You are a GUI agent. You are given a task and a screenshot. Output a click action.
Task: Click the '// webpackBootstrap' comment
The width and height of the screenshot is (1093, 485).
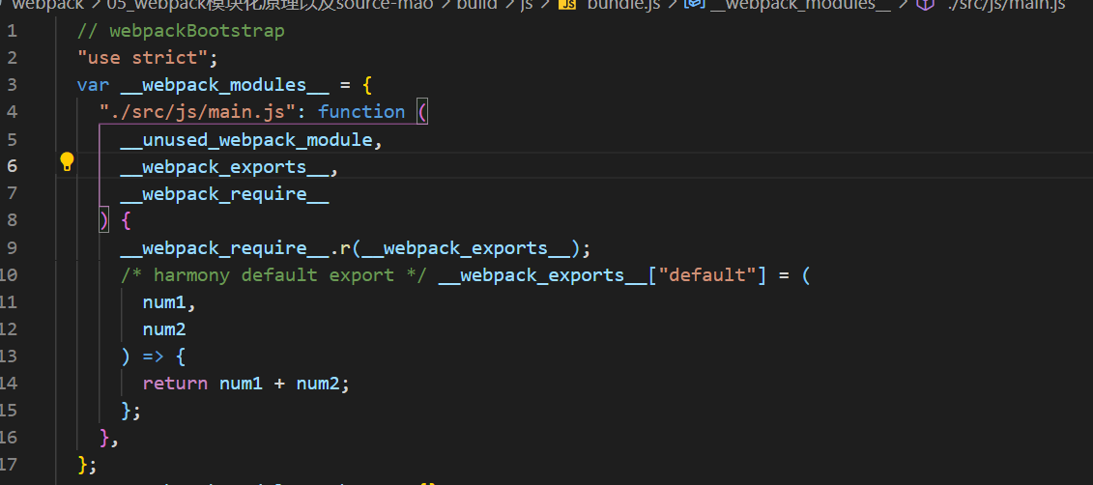click(x=182, y=31)
